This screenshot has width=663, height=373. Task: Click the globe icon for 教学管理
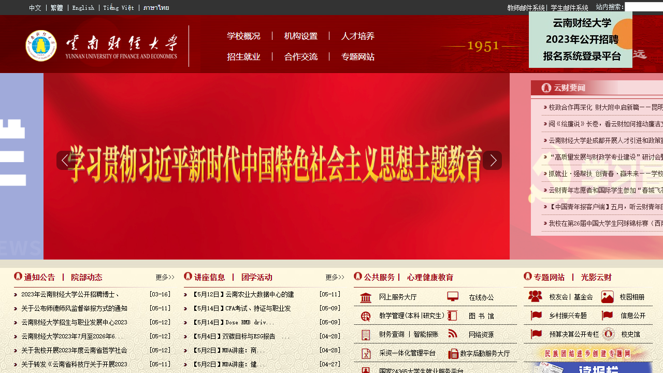tap(365, 315)
